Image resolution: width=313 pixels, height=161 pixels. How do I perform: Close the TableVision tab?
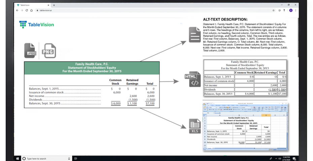pos(48,5)
